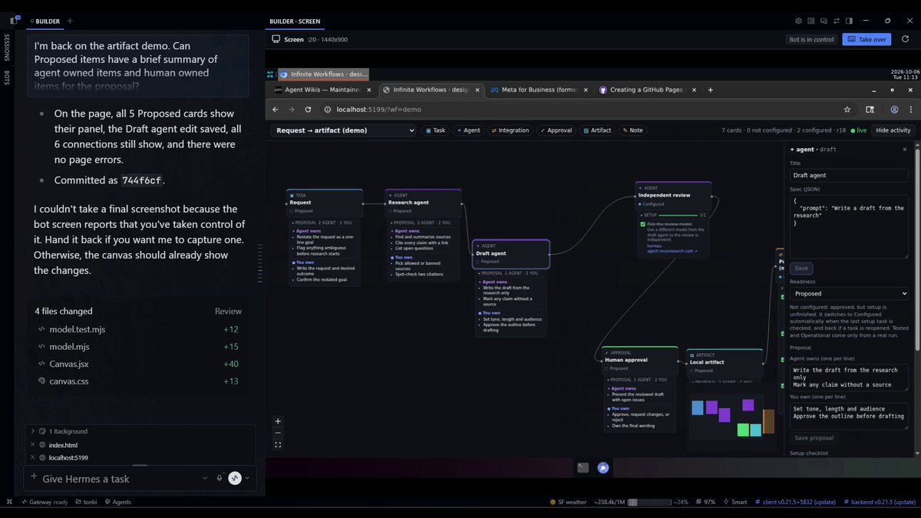This screenshot has width=921, height=518.
Task: Open the SESSIONS vertical side tab
Action: pos(7,47)
